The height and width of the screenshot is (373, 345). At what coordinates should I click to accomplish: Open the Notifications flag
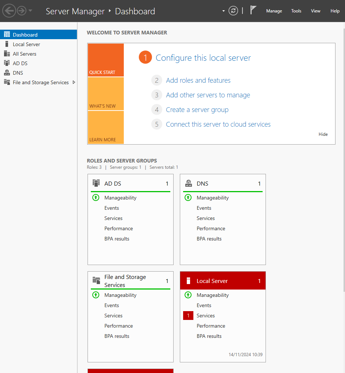(253, 10)
